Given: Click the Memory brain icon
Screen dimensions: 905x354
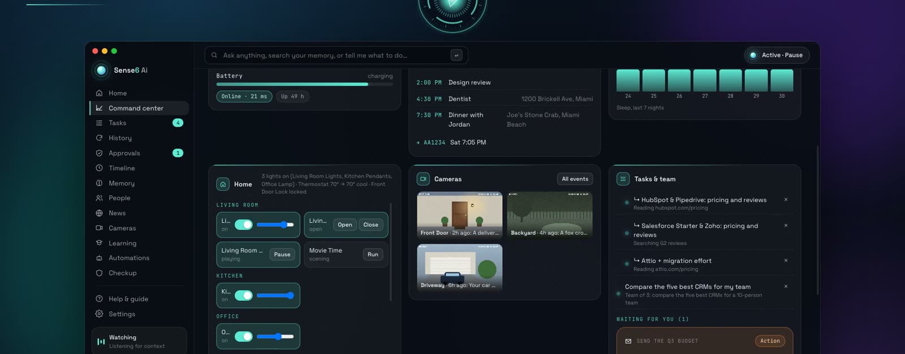Looking at the screenshot, I should coord(99,183).
